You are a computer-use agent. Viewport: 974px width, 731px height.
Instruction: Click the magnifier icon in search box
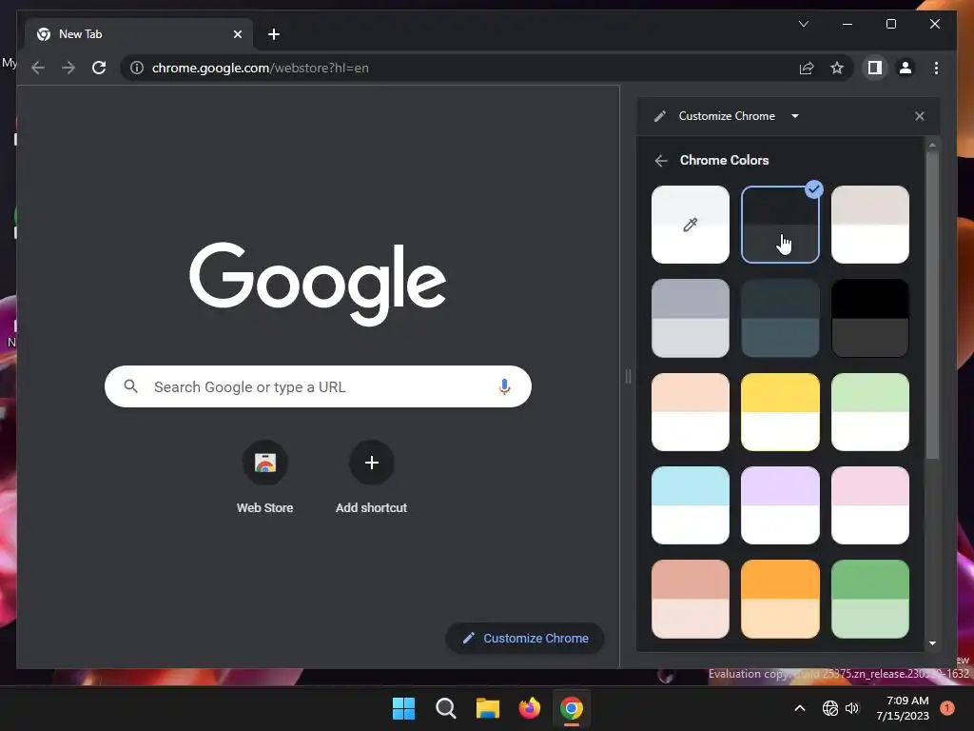pos(130,386)
